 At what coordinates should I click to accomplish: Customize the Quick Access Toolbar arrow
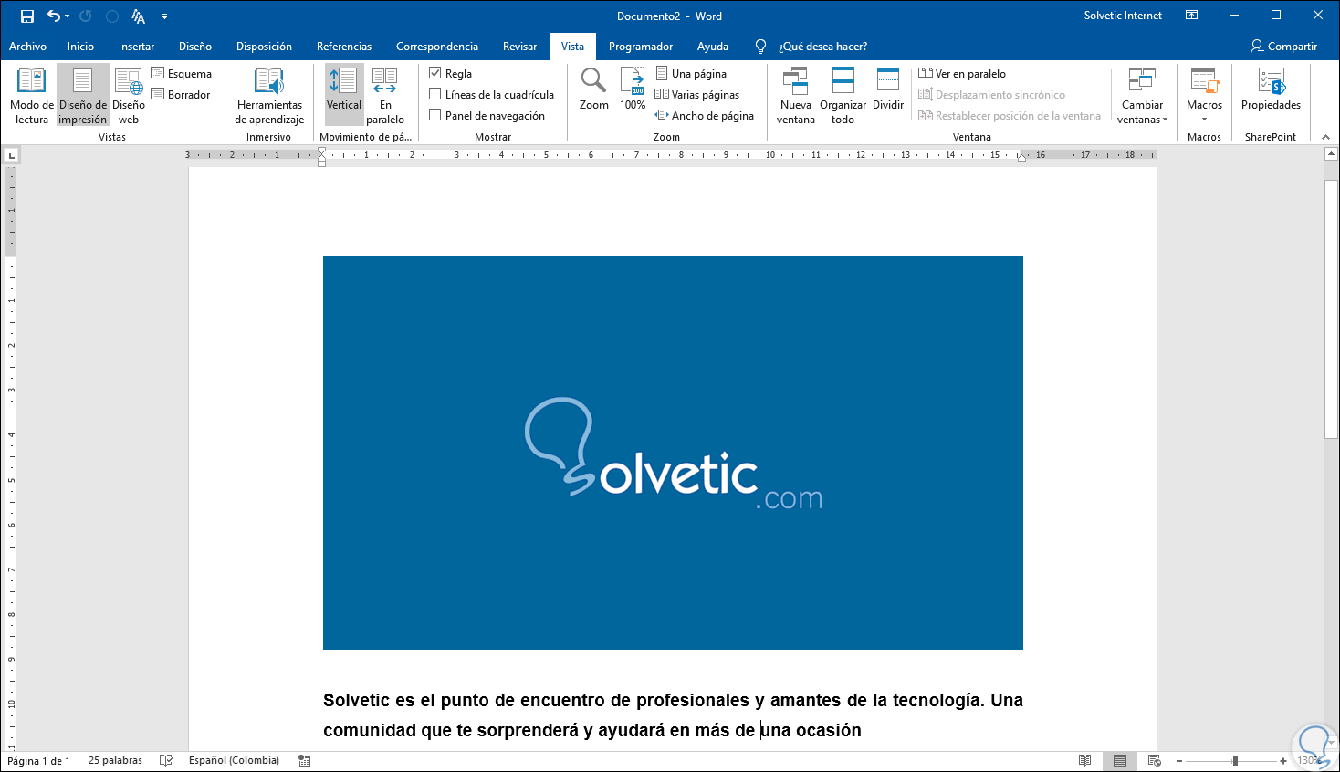[x=164, y=16]
